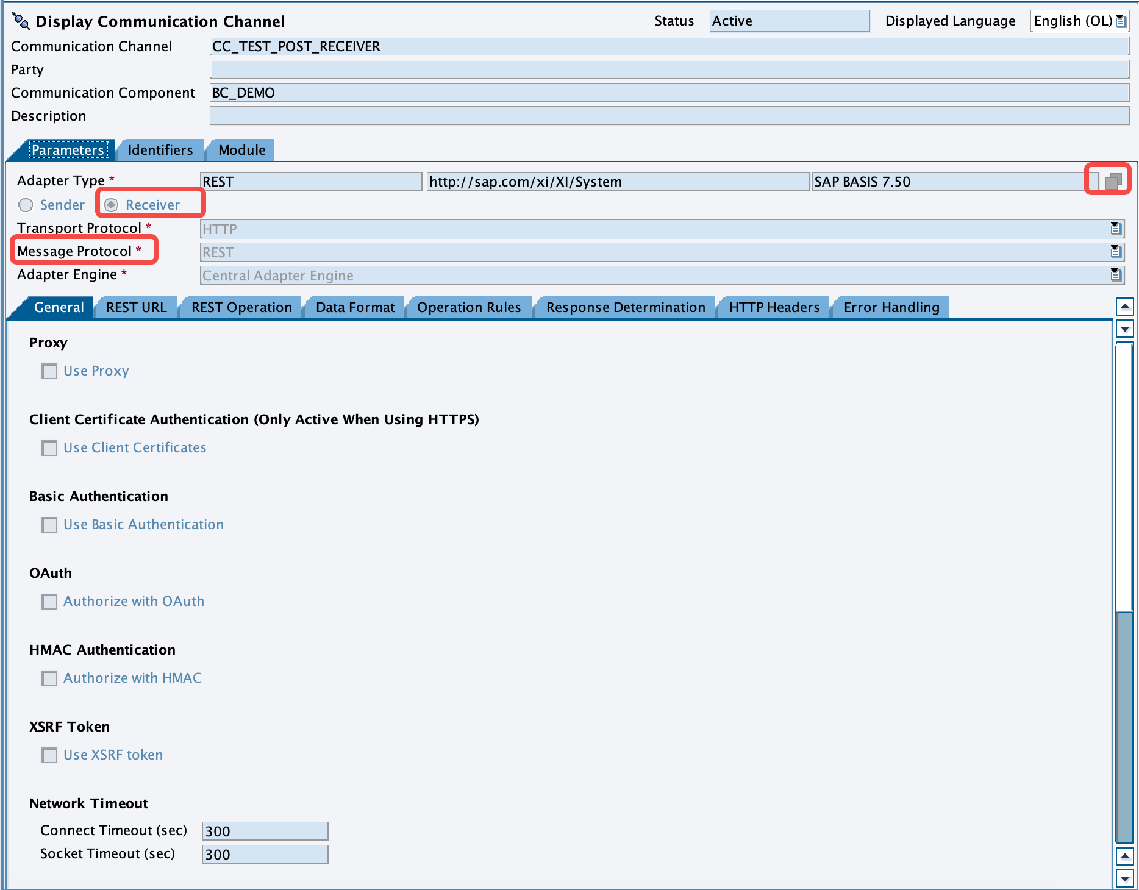The height and width of the screenshot is (890, 1139).
Task: Click the Adapter Type REST field
Action: [x=311, y=182]
